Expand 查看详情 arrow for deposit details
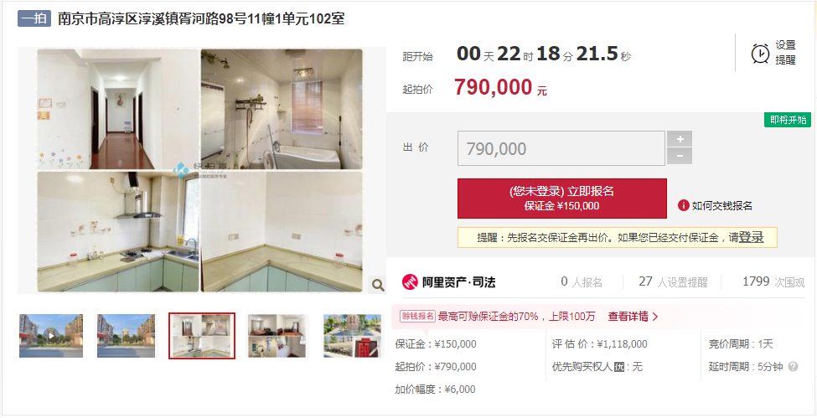 633,317
